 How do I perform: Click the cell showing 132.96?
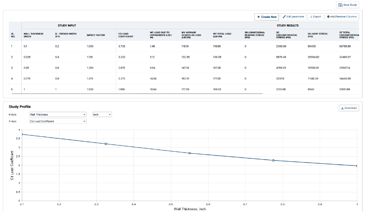click(186, 57)
